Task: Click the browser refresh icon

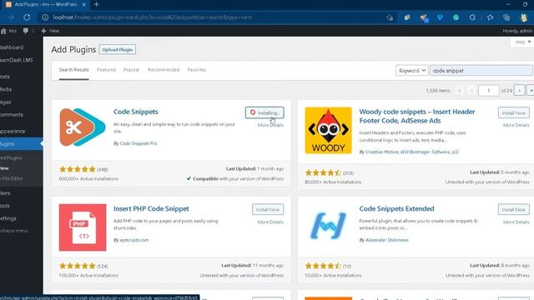Action: (27, 17)
